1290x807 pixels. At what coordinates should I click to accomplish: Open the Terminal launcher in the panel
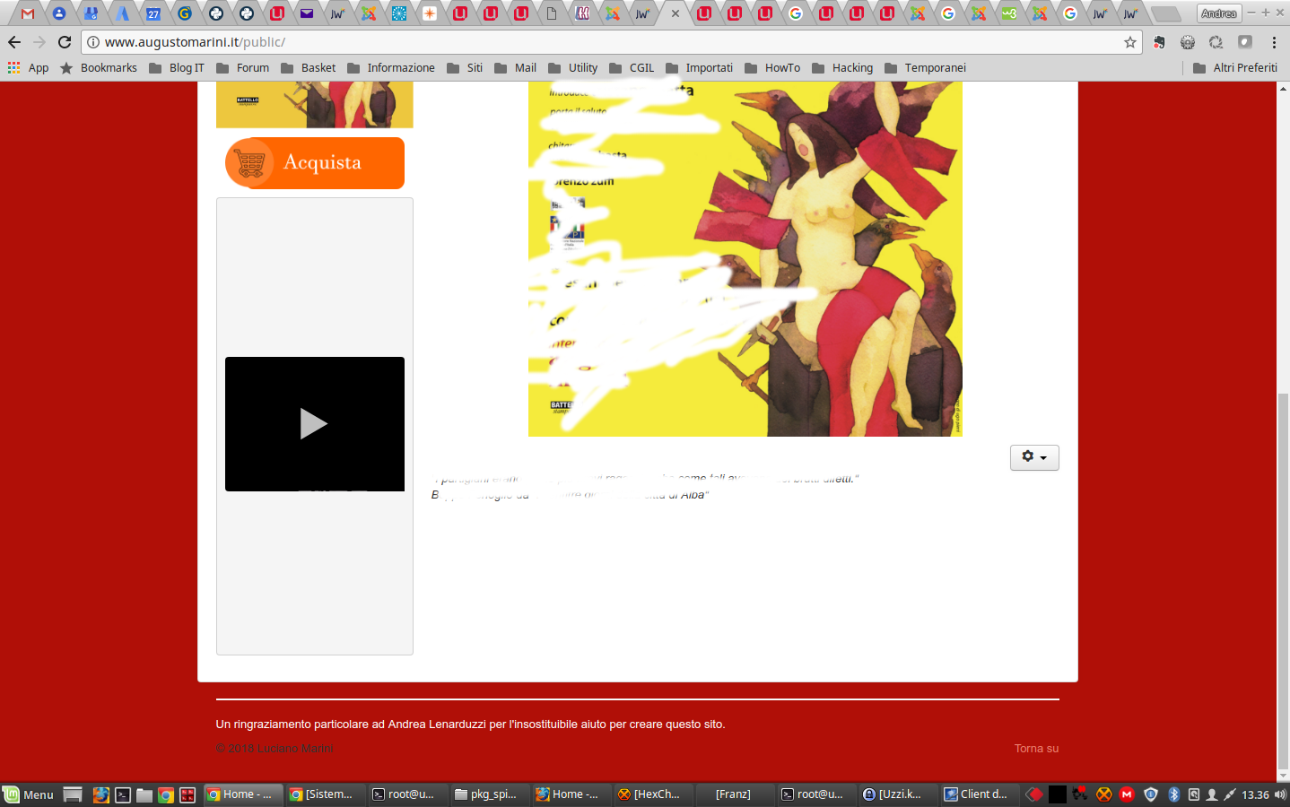coord(123,794)
